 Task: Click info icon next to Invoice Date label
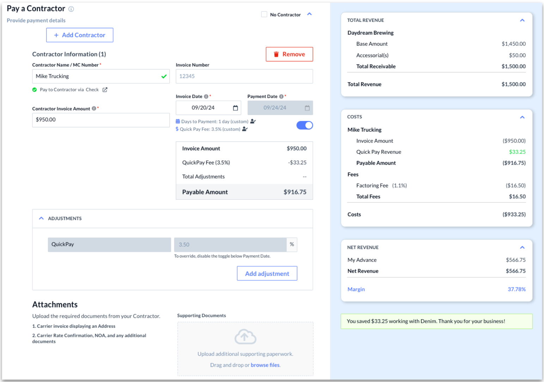(x=206, y=96)
